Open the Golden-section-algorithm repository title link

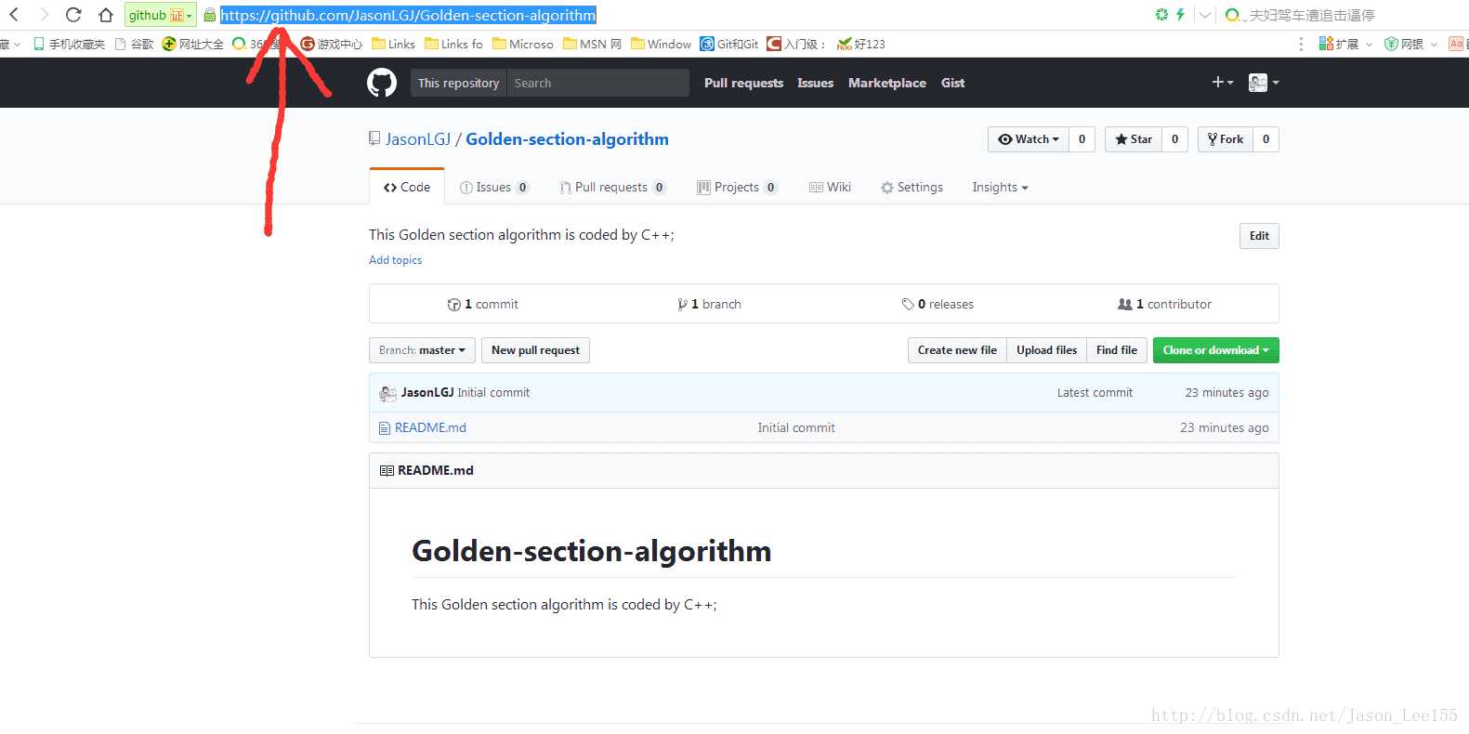[x=567, y=139]
